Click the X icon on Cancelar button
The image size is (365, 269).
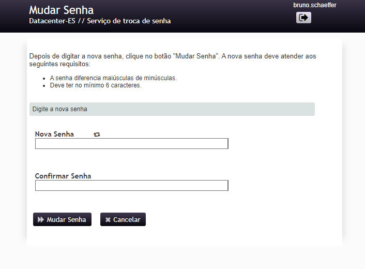point(108,219)
